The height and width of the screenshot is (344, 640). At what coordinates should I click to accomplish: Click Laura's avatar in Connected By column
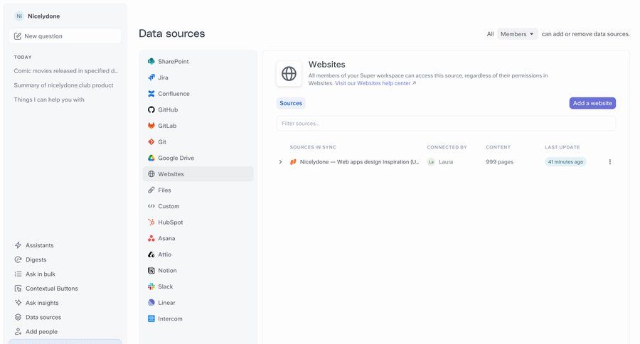[x=431, y=162]
